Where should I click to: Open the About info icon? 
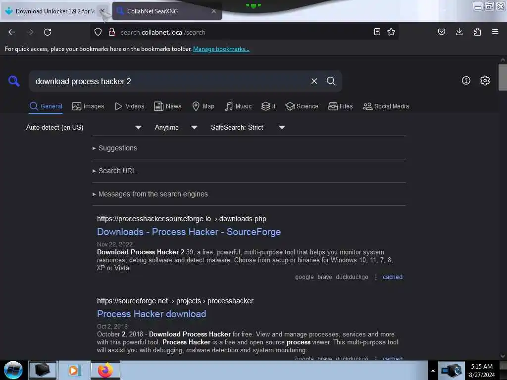(466, 81)
